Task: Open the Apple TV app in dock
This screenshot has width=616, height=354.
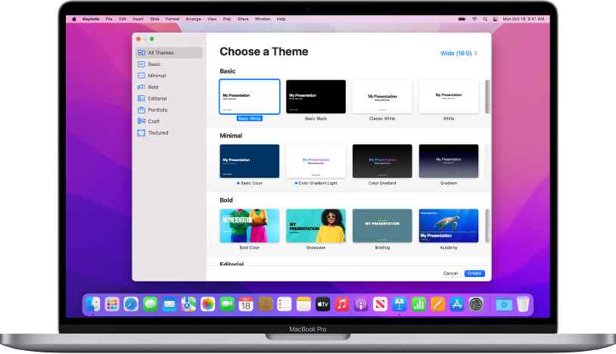Action: click(x=322, y=304)
